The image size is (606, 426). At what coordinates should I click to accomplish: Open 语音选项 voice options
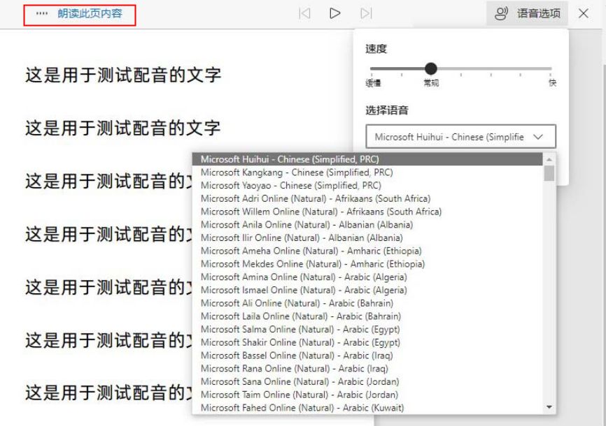click(527, 13)
